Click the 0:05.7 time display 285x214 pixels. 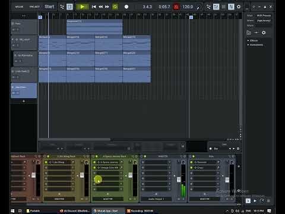coord(164,7)
